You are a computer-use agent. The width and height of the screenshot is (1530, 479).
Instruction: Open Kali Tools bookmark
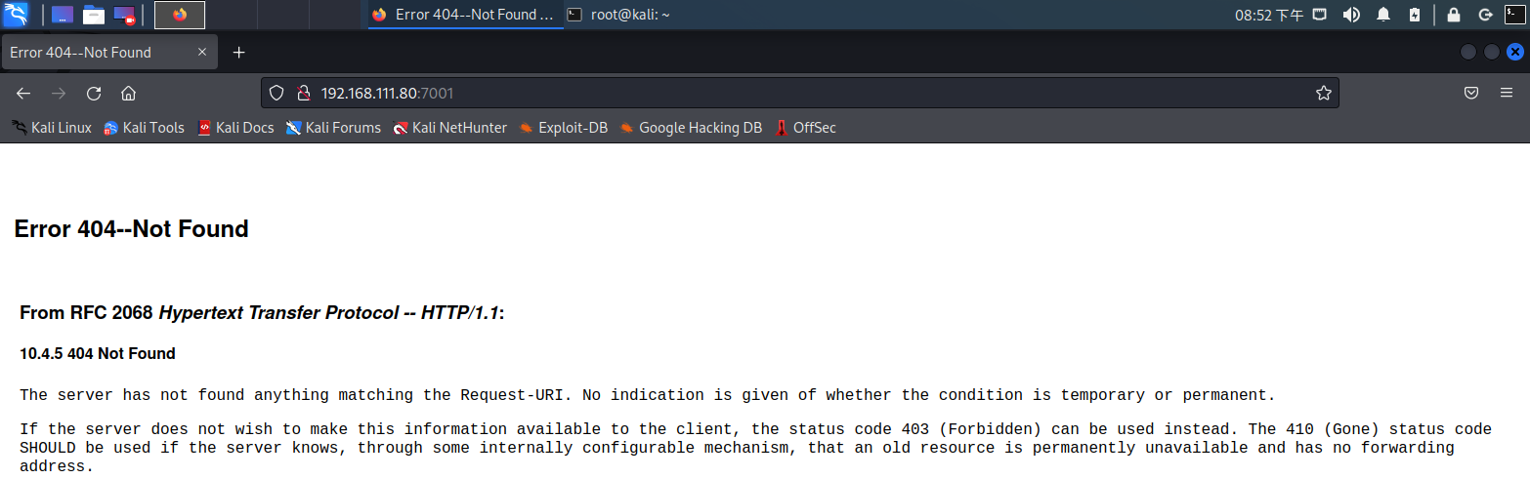pyautogui.click(x=144, y=128)
